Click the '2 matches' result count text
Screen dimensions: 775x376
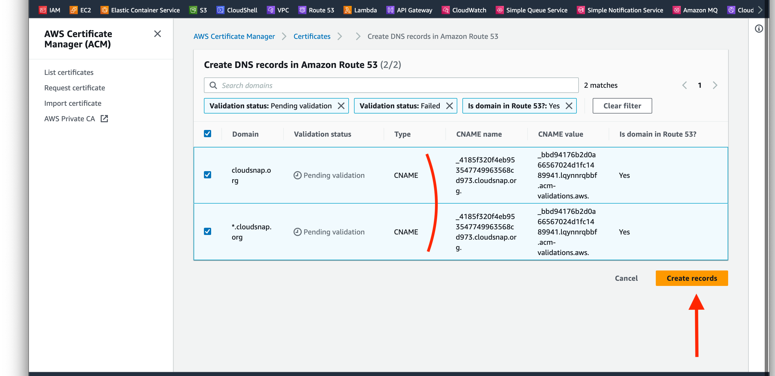(600, 85)
